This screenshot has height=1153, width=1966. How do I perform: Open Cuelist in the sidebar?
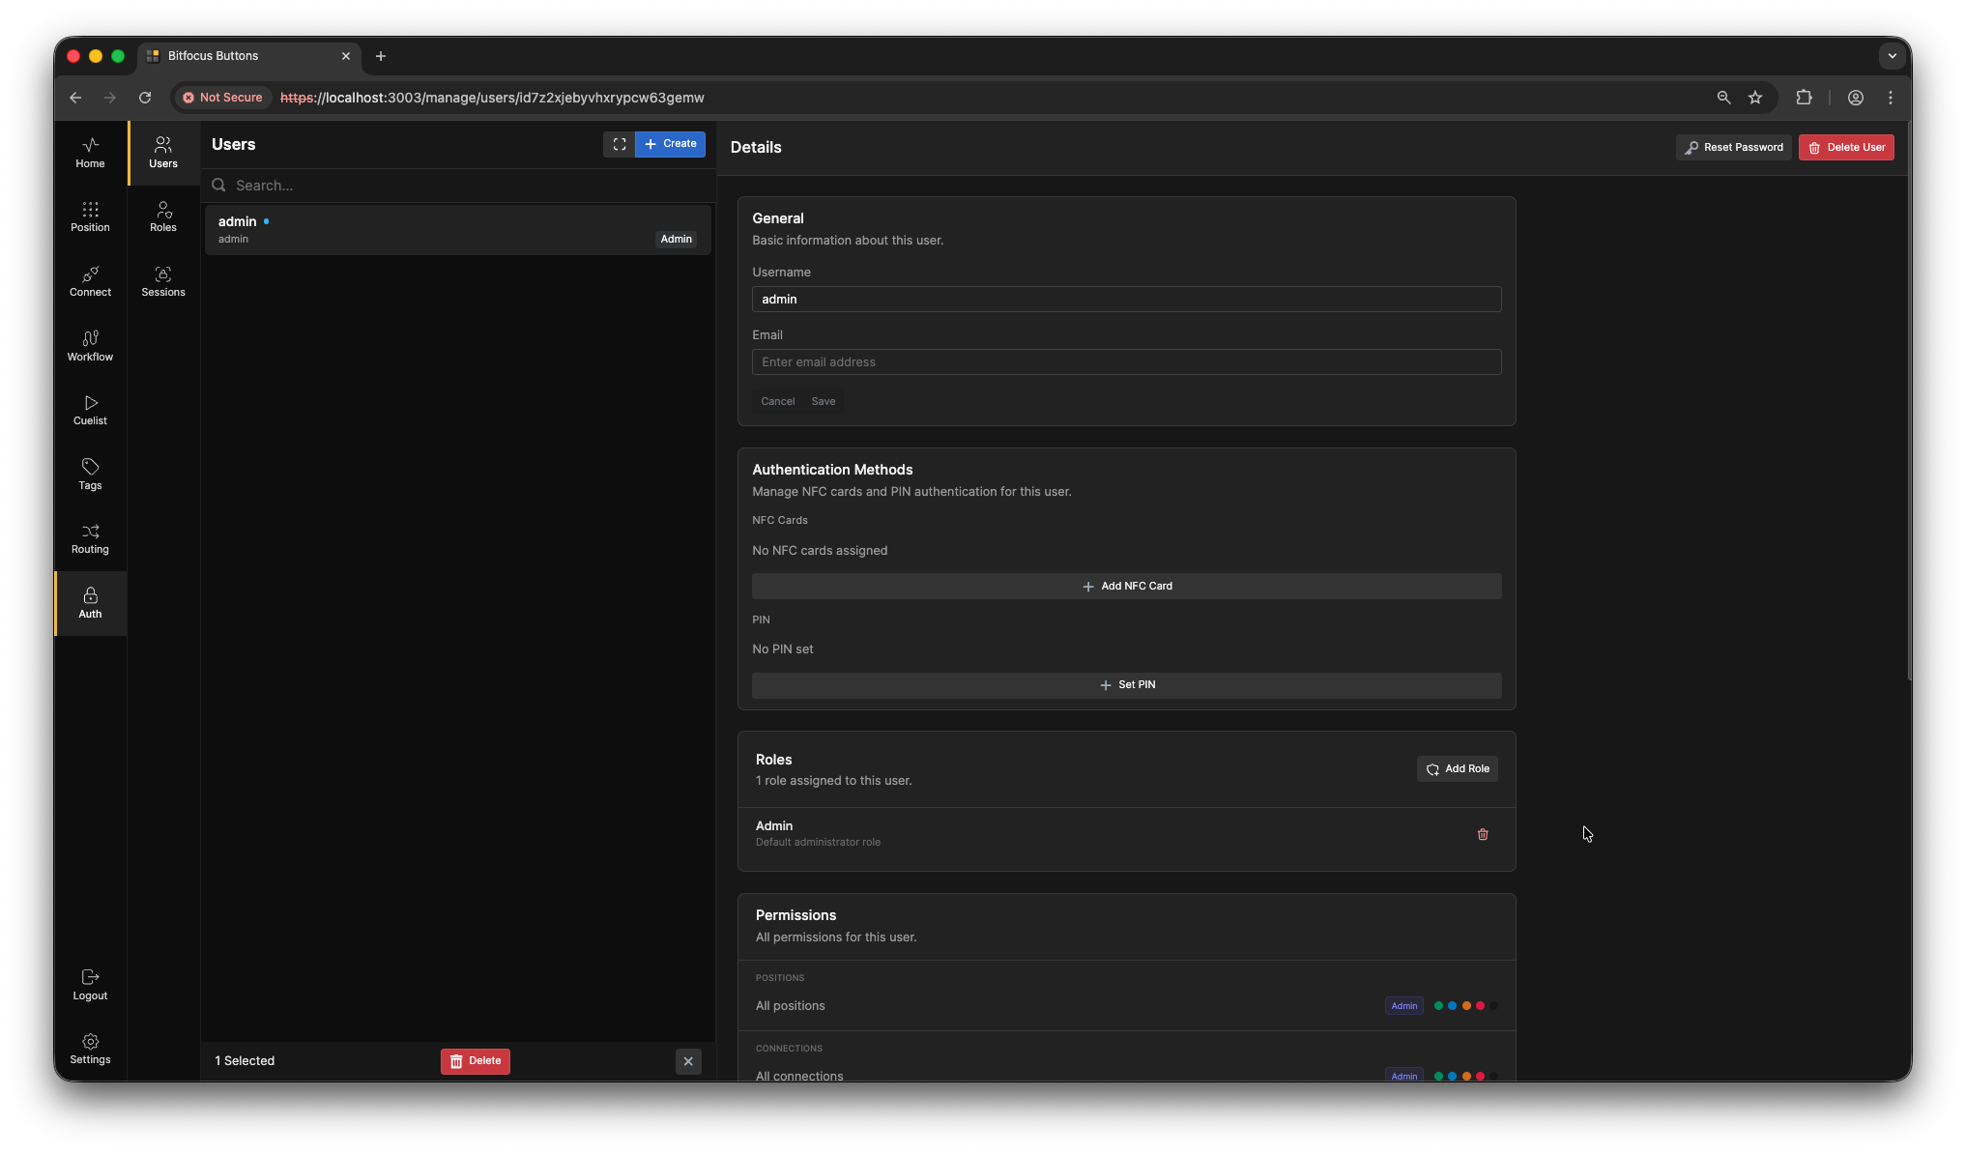tap(90, 410)
